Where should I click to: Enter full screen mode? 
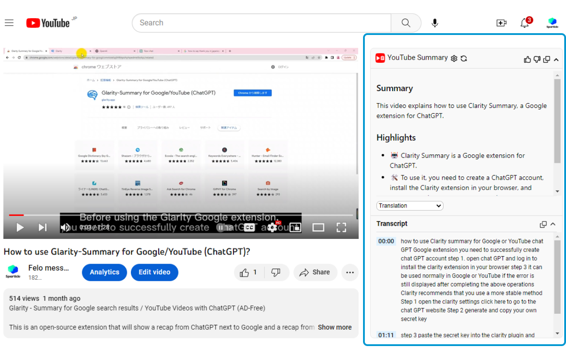[x=341, y=227]
